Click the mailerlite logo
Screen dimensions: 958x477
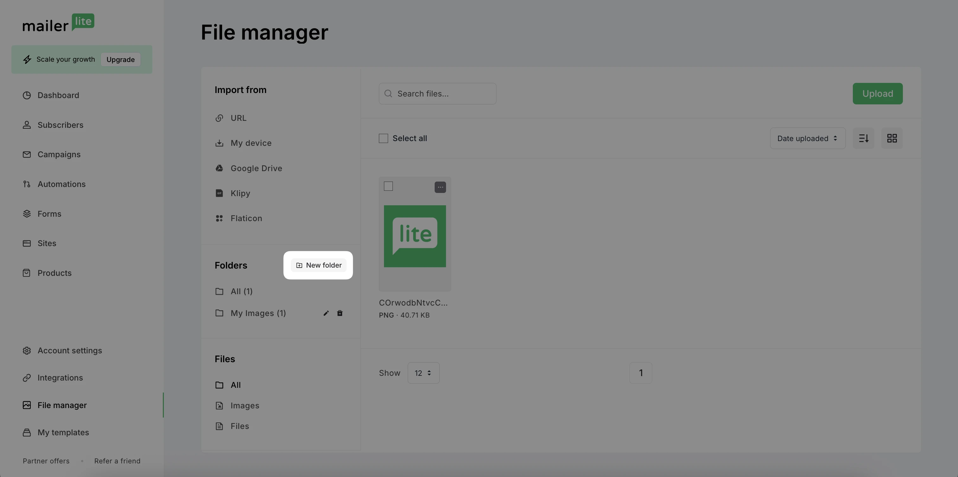pos(58,23)
